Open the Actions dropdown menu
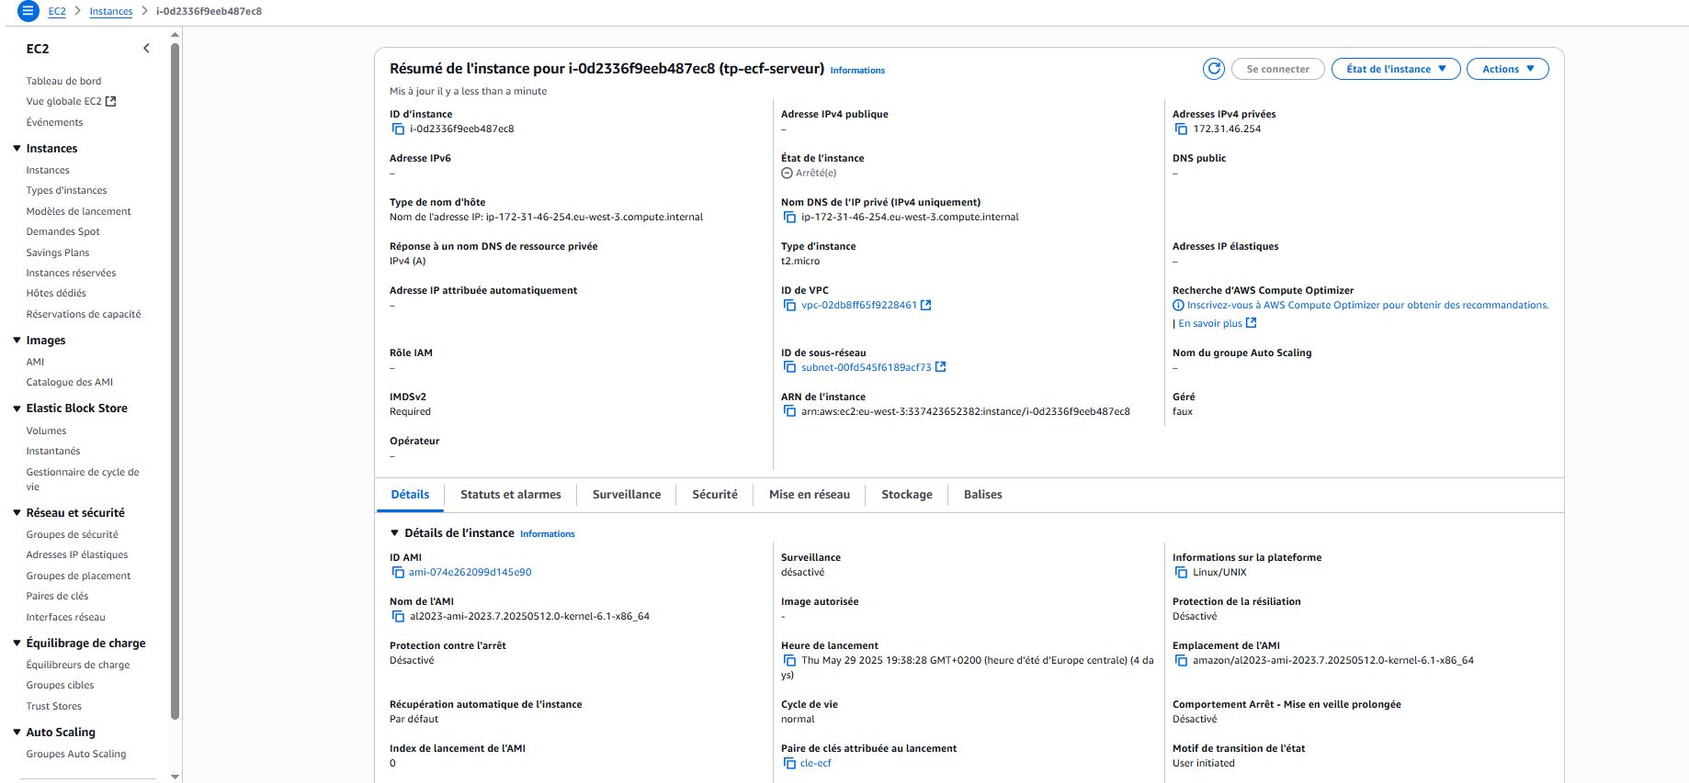Image resolution: width=1689 pixels, height=783 pixels. (x=1507, y=69)
